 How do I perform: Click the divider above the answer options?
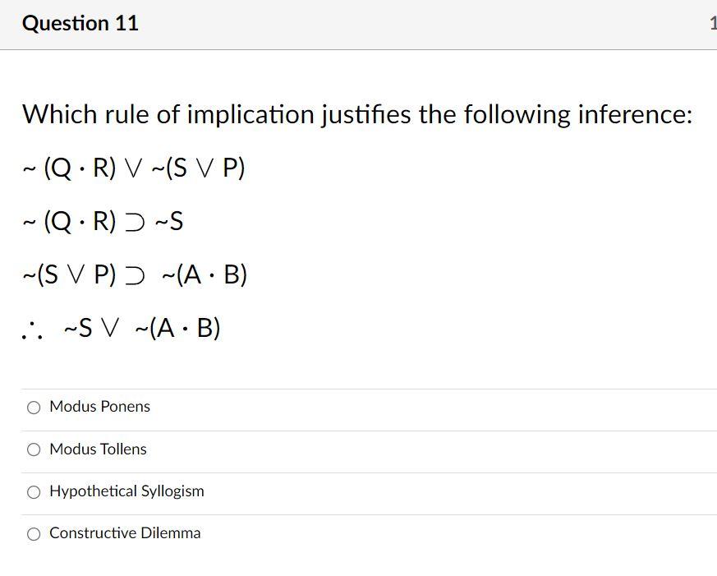click(358, 386)
